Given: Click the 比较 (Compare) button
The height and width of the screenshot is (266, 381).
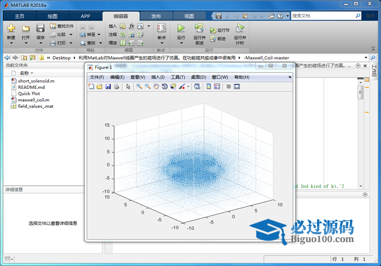Looking at the screenshot, I should [x=58, y=35].
